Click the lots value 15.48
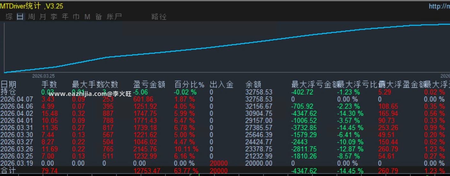 pos(49,113)
